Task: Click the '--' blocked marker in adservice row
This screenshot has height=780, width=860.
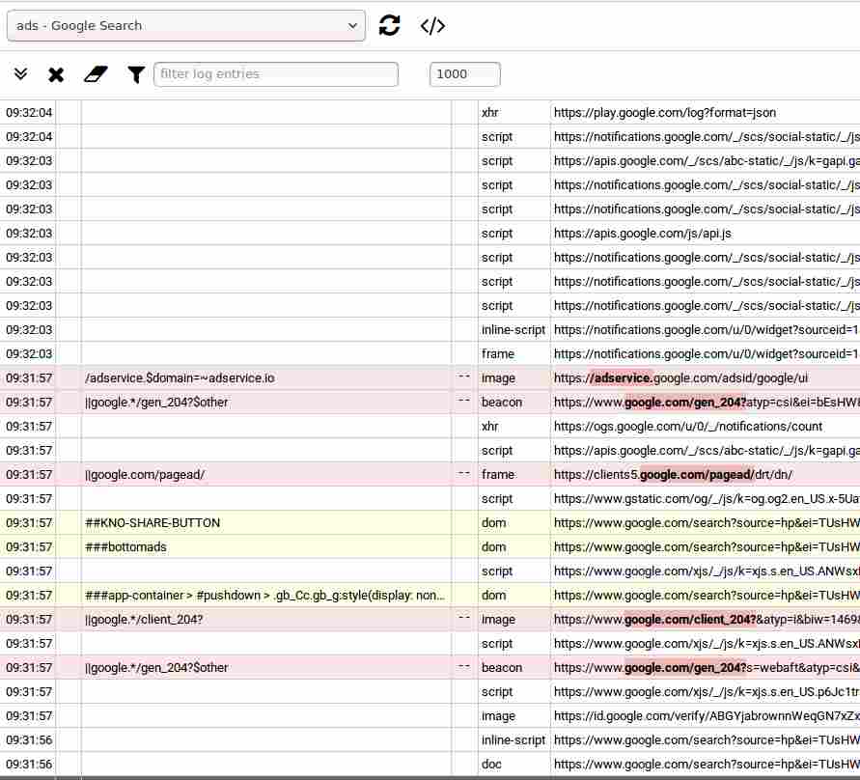Action: [x=464, y=376]
